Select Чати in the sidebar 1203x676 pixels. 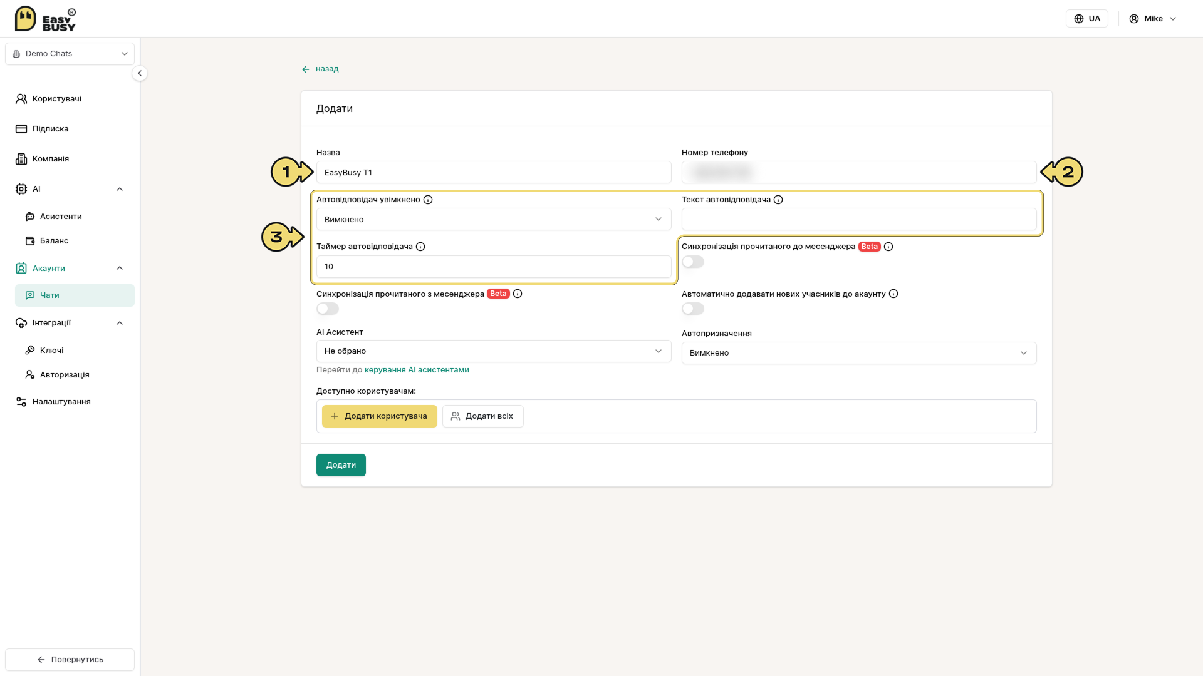pos(75,295)
